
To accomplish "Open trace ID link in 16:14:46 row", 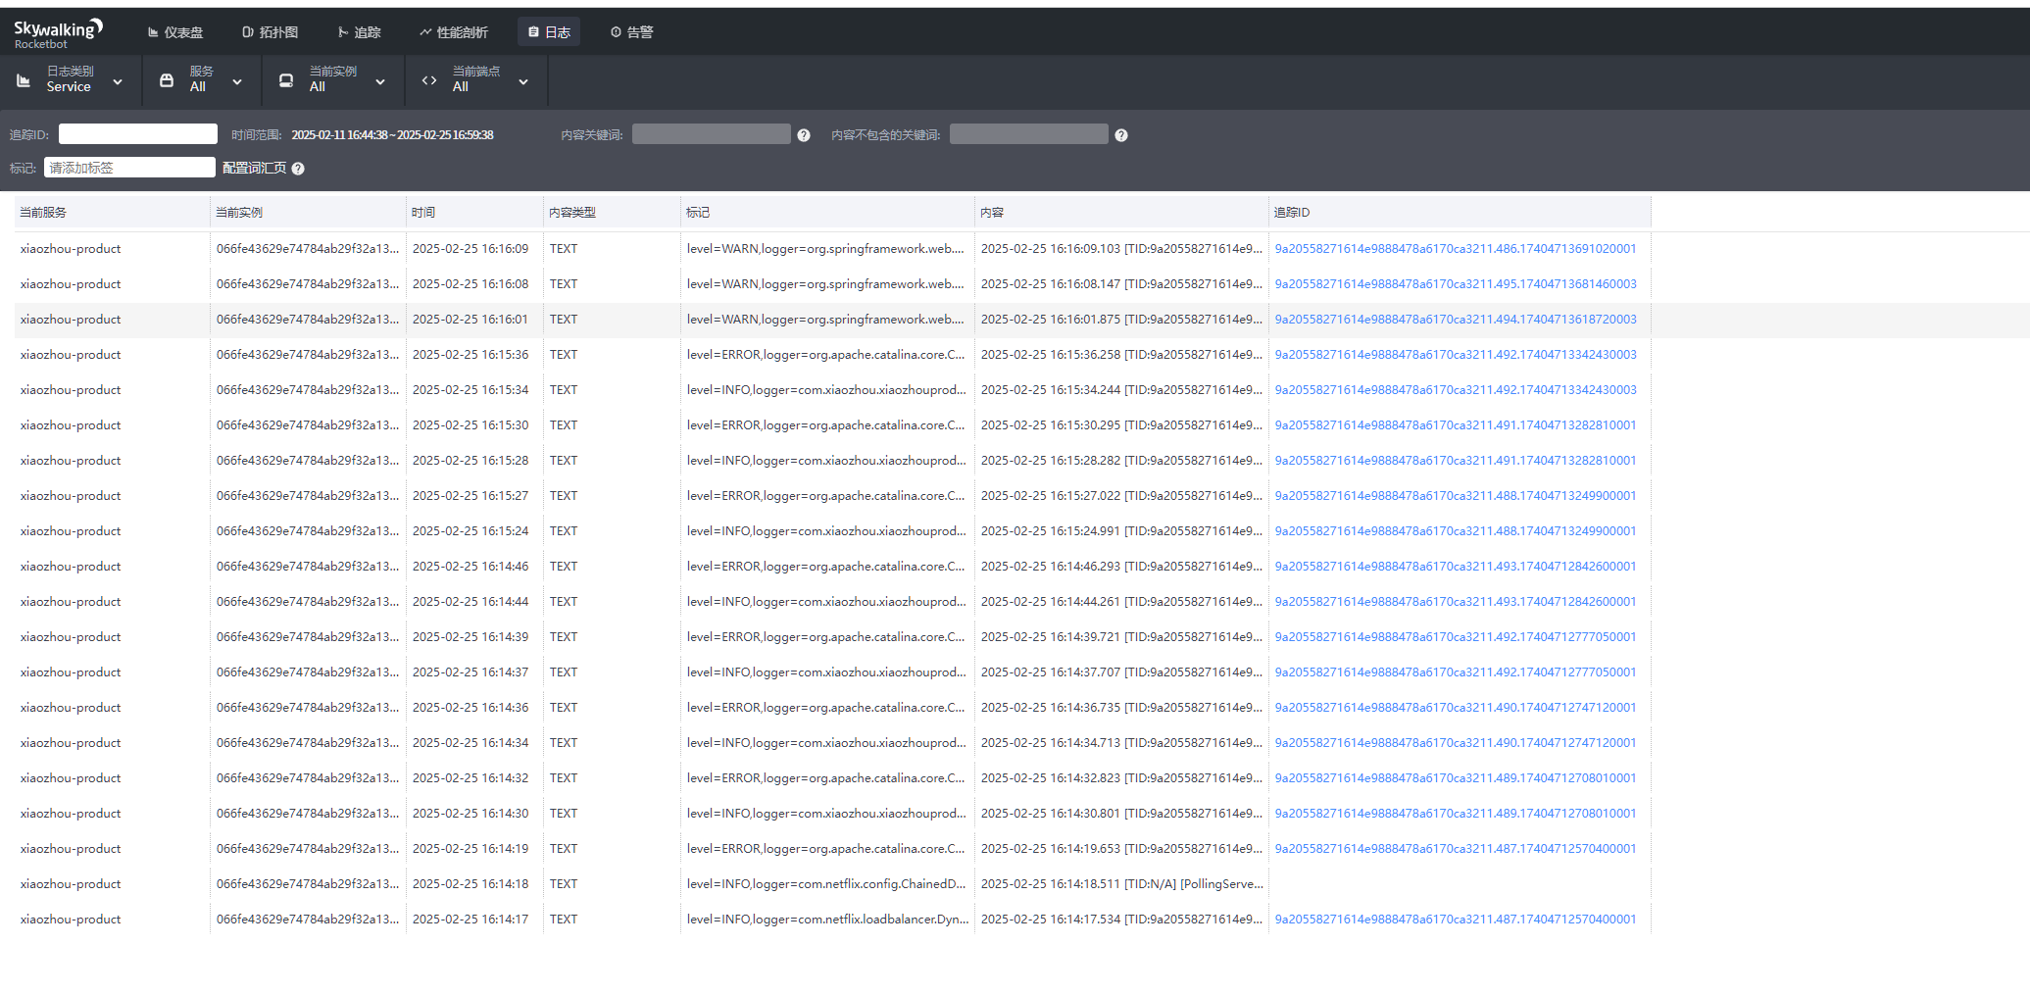I will pos(1456,567).
